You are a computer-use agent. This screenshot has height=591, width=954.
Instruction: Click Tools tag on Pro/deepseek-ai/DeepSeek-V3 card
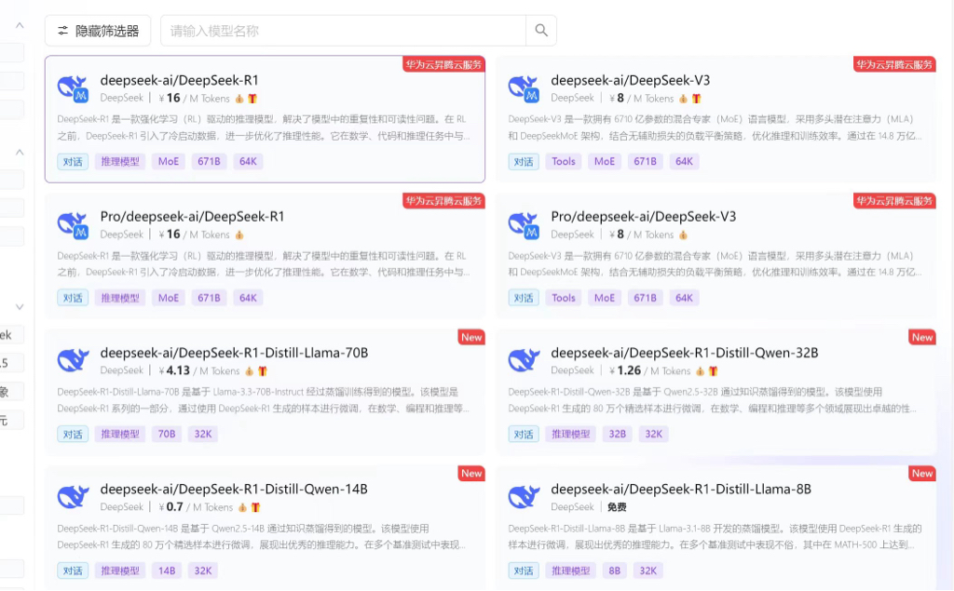click(x=564, y=298)
